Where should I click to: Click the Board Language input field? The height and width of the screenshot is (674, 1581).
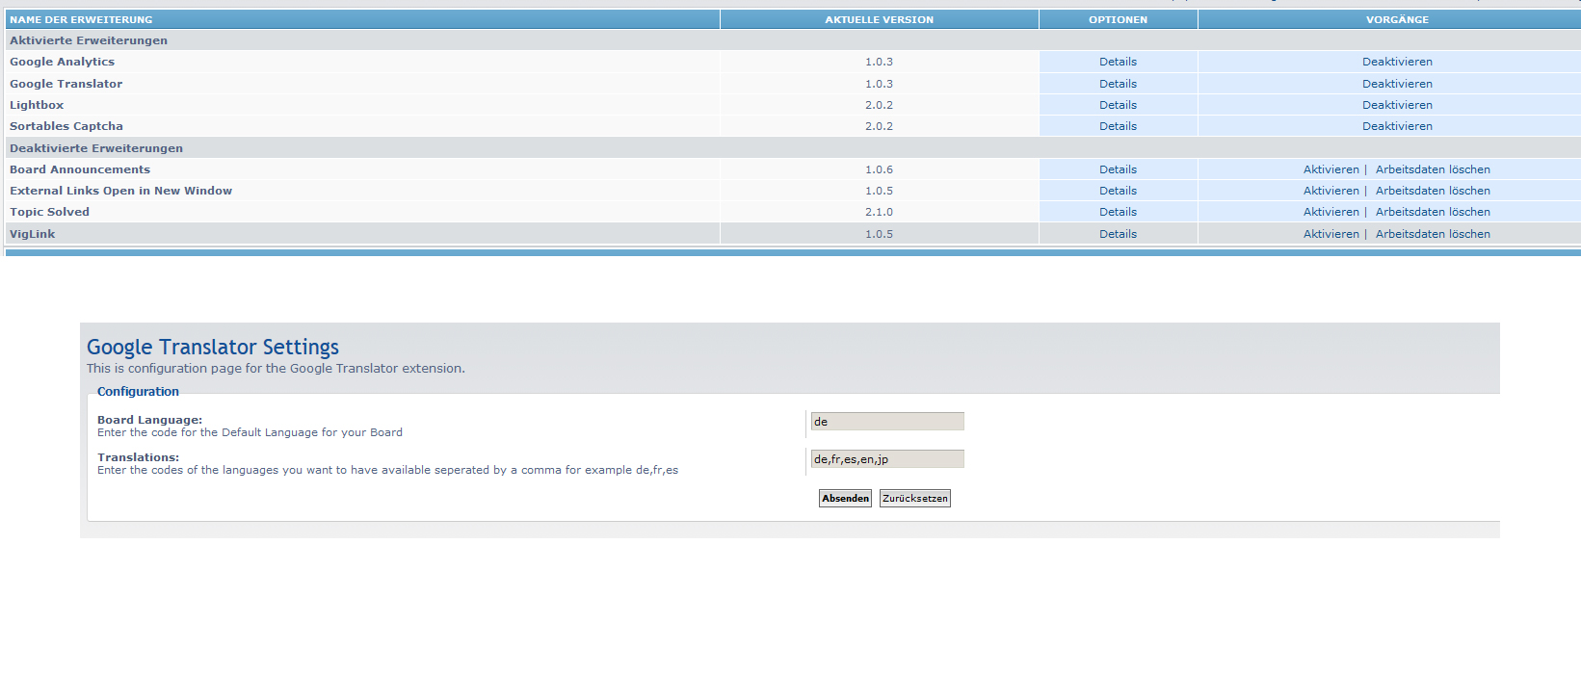(x=887, y=422)
